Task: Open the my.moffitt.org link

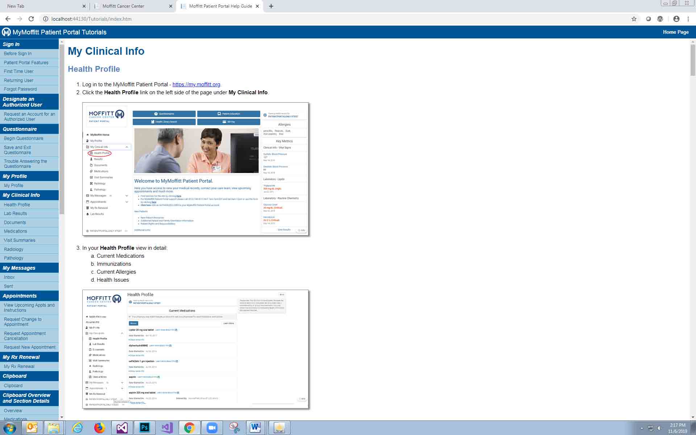Action: click(x=196, y=84)
